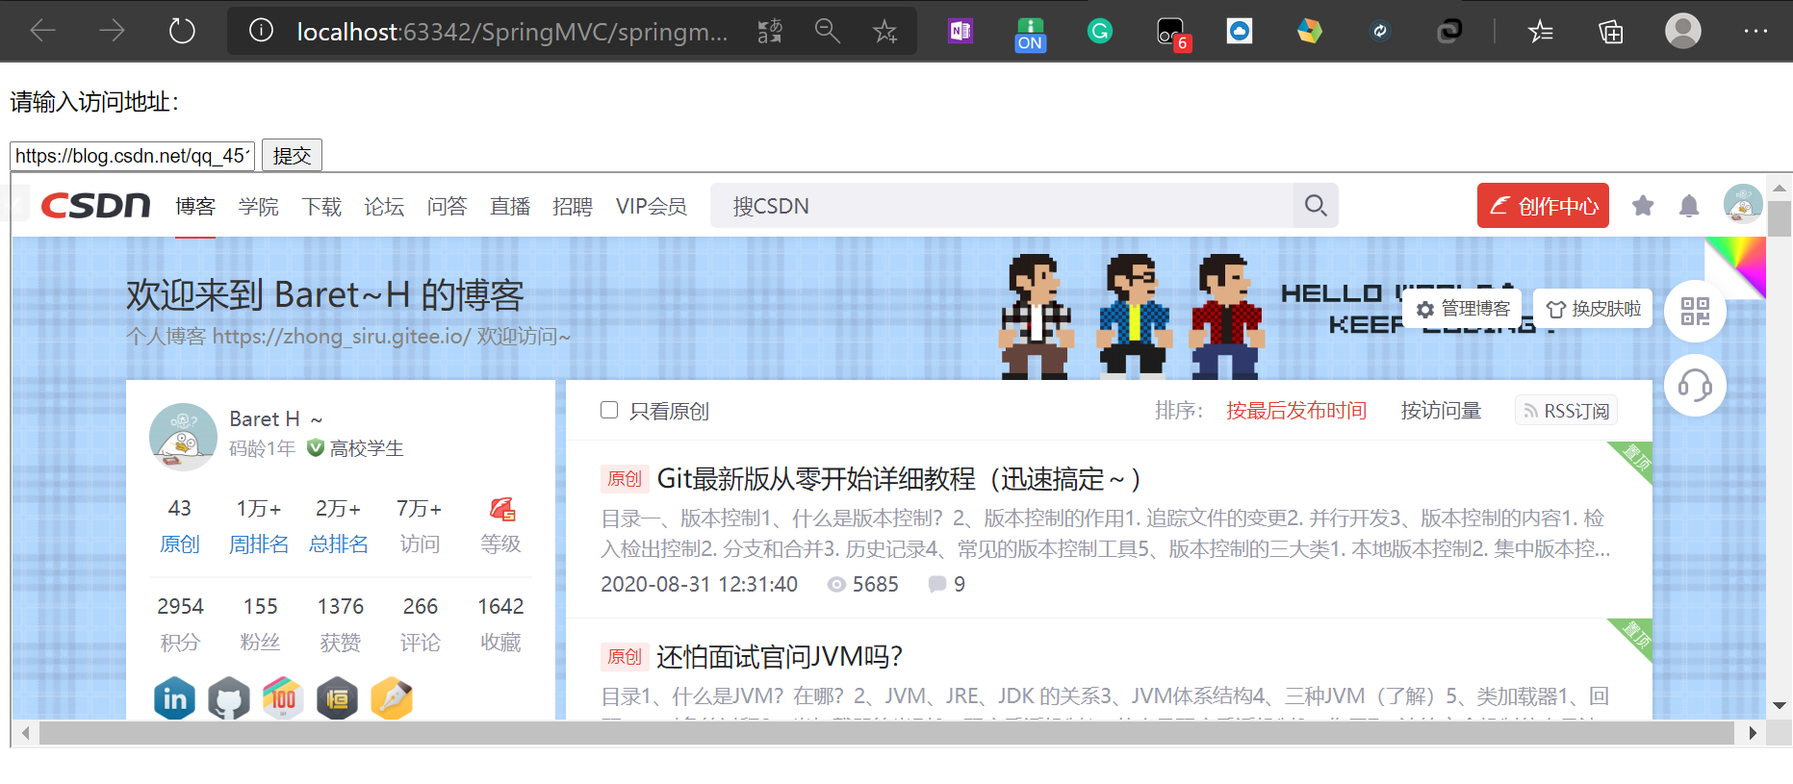Open 学院 nav item

259,206
